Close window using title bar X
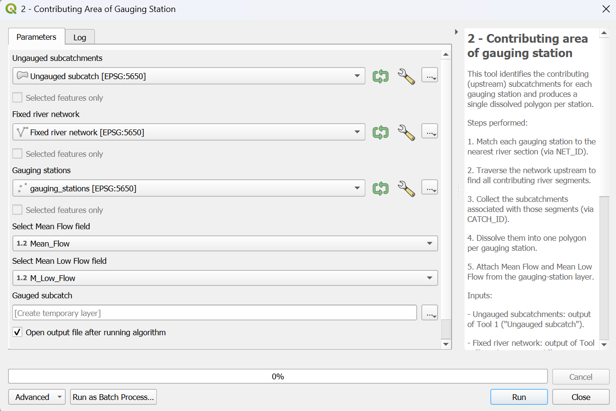 605,9
